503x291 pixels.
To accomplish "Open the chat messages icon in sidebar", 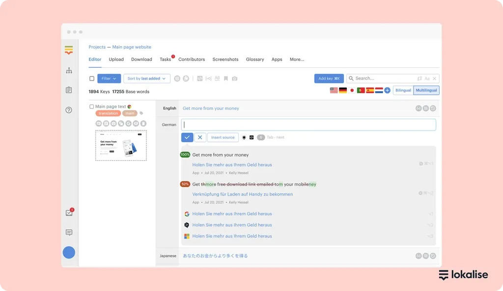I will pyautogui.click(x=69, y=233).
